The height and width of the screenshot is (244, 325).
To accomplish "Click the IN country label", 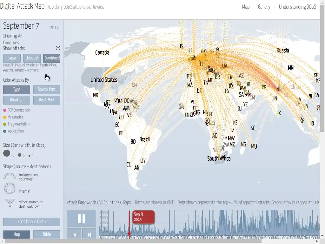I will (275, 98).
